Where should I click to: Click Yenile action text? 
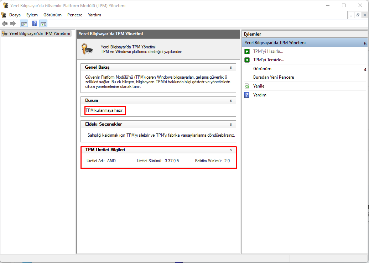click(259, 86)
